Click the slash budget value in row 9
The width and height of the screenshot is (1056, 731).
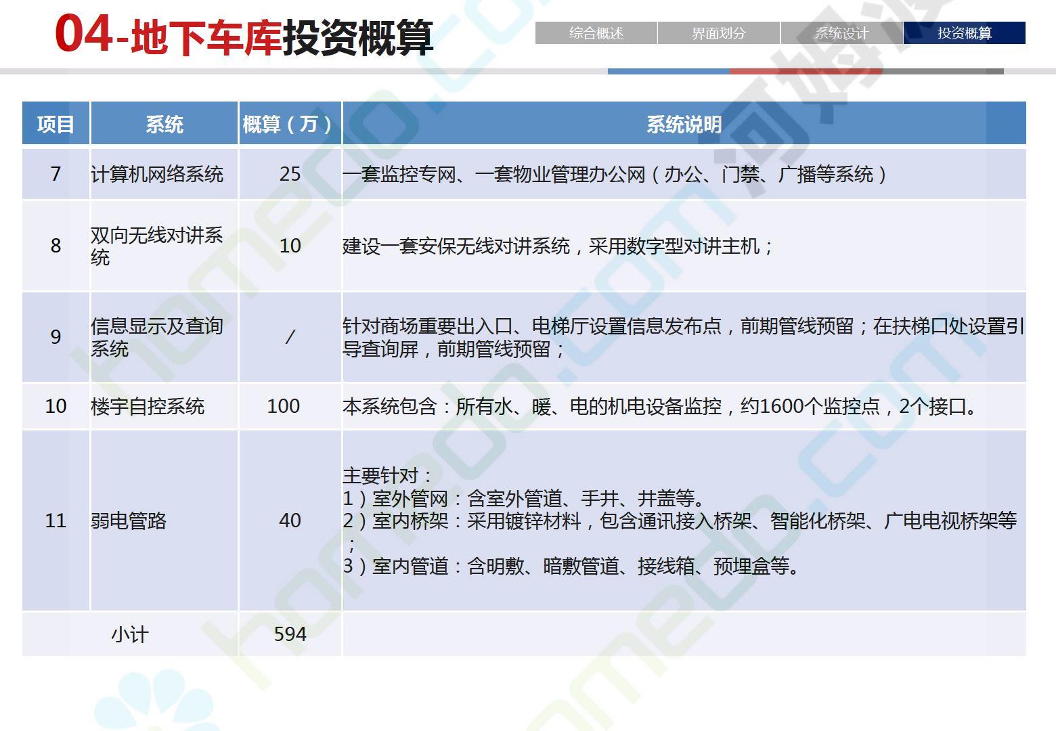(x=290, y=336)
